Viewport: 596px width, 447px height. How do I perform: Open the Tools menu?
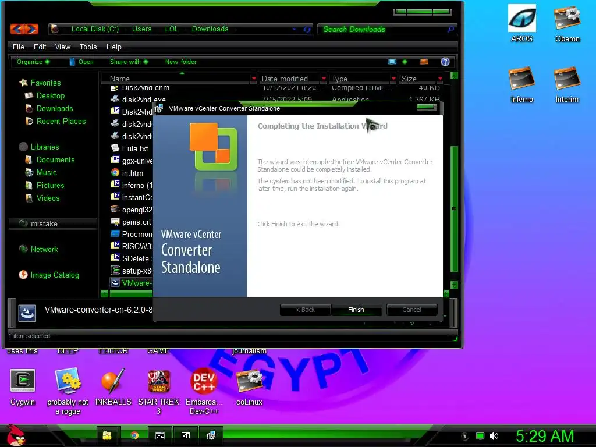click(x=88, y=47)
